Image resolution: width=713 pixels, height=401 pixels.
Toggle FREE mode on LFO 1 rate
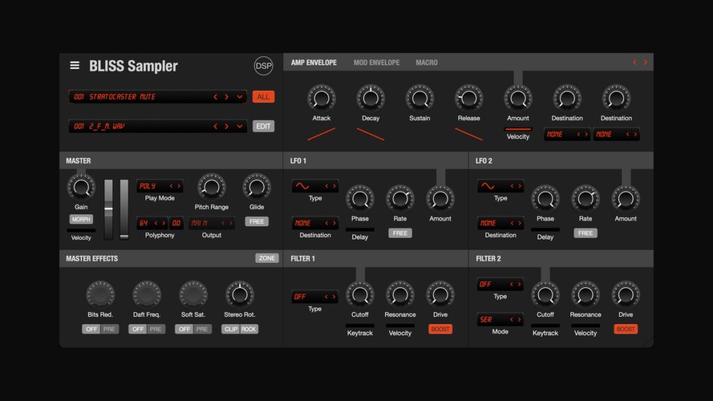(400, 233)
